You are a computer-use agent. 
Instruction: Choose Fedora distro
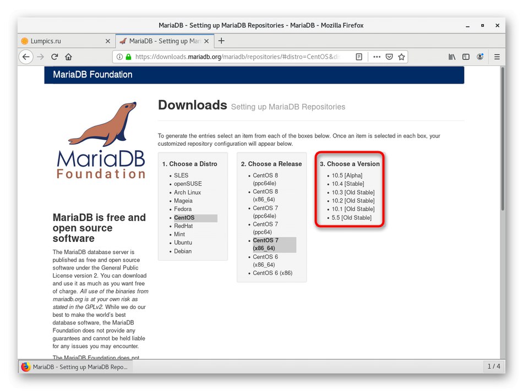183,209
